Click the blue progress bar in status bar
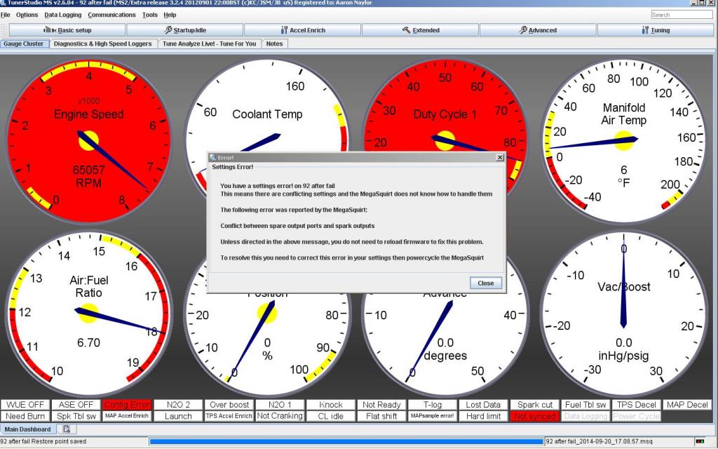Screen dimensions: 718x449 346,441
